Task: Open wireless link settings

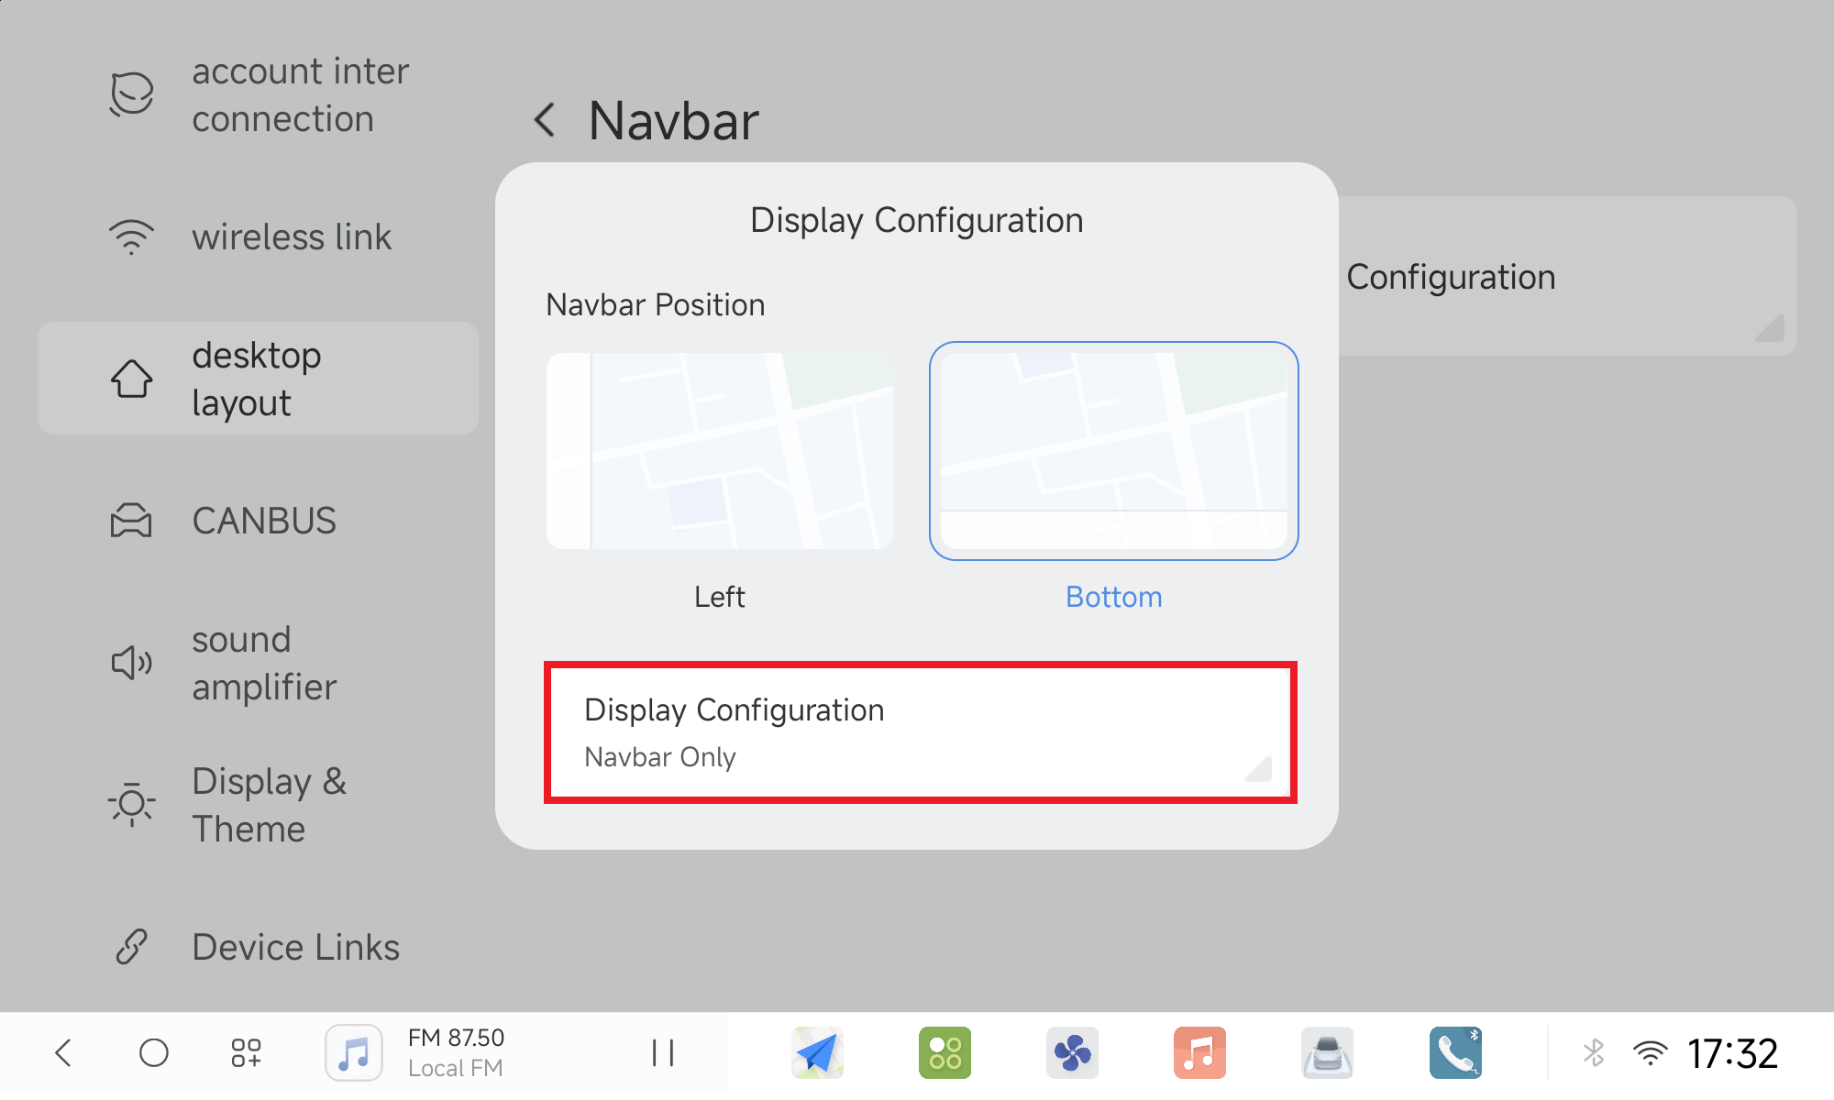Action: pos(258,236)
